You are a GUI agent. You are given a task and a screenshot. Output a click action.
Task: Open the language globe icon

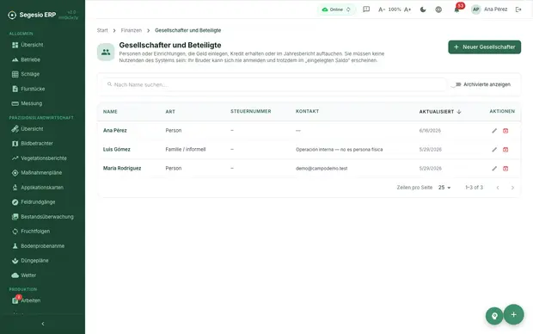438,9
